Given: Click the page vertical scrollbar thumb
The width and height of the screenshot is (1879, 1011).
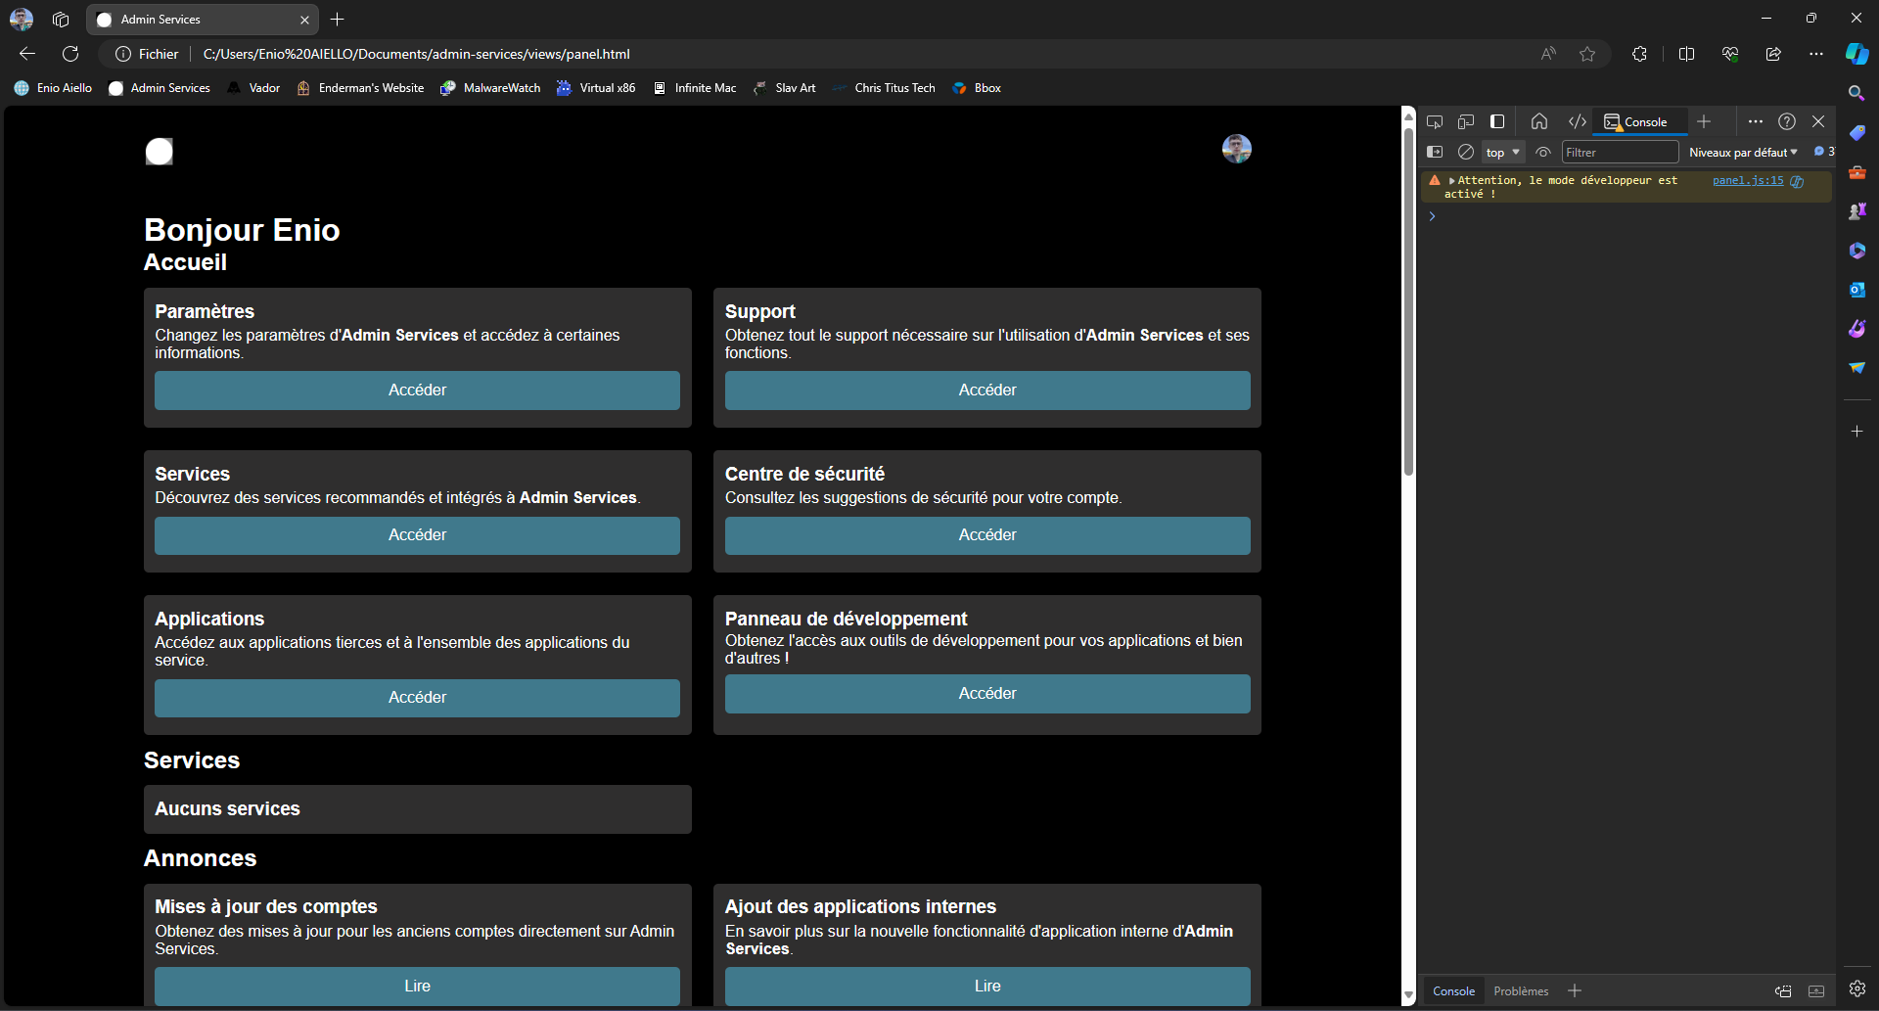Looking at the screenshot, I should pyautogui.click(x=1408, y=301).
